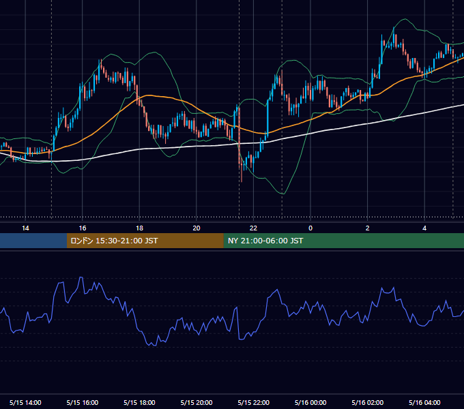This screenshot has height=409, width=464.
Task: Click the 5/16 04:00 time label
Action: [x=424, y=402]
